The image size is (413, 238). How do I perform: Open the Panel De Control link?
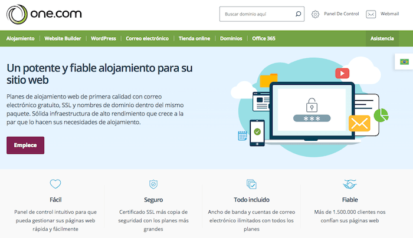tap(342, 14)
